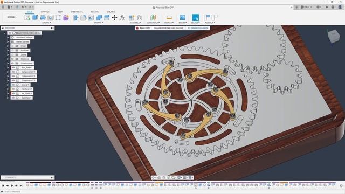Select the Fillet tool

(84, 18)
